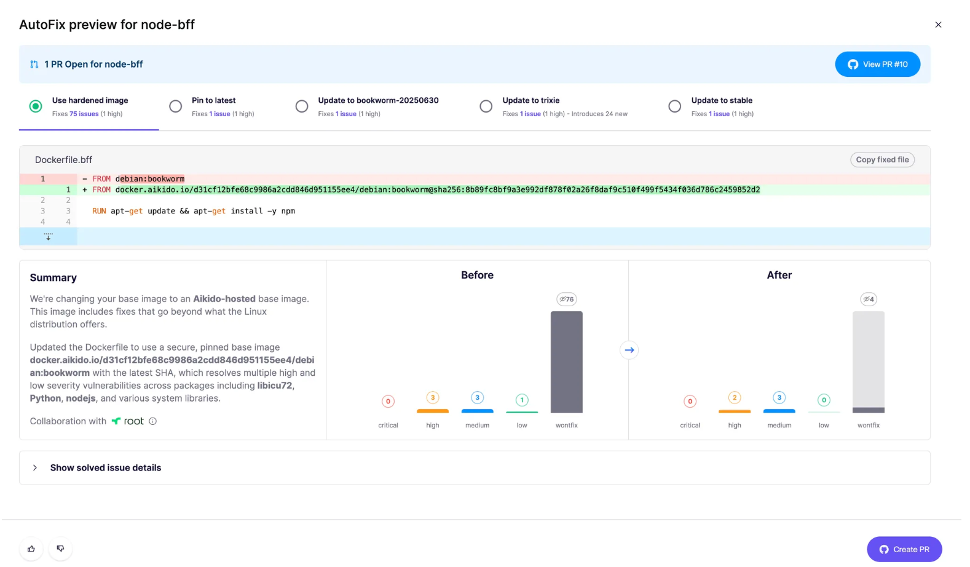The image size is (970, 567).
Task: Click the removed line 'FROM debian:bookworm'
Action: pos(474,179)
